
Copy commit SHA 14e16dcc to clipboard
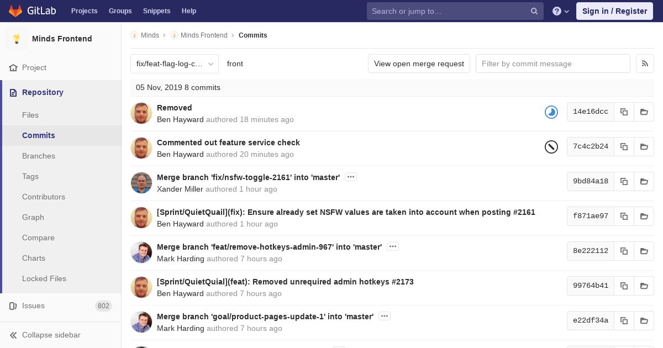click(624, 112)
